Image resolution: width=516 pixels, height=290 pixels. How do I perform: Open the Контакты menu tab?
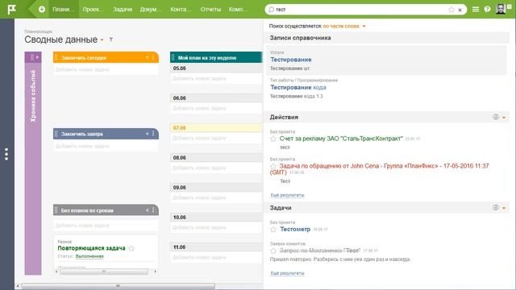pos(180,9)
